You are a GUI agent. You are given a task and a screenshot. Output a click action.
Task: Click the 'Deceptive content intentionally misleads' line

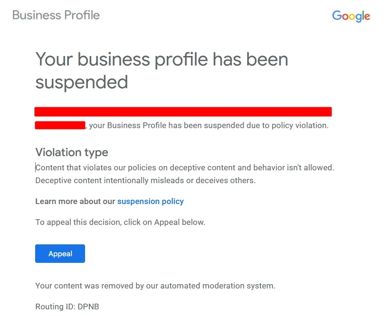tap(145, 180)
